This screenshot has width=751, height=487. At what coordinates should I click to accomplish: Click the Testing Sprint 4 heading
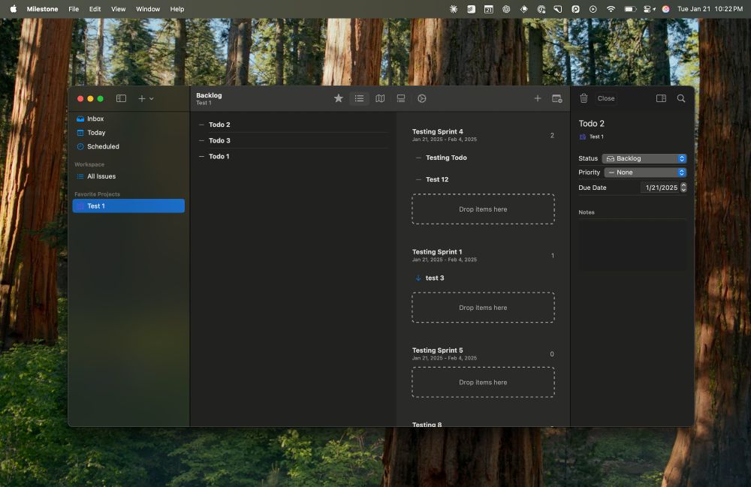(438, 131)
